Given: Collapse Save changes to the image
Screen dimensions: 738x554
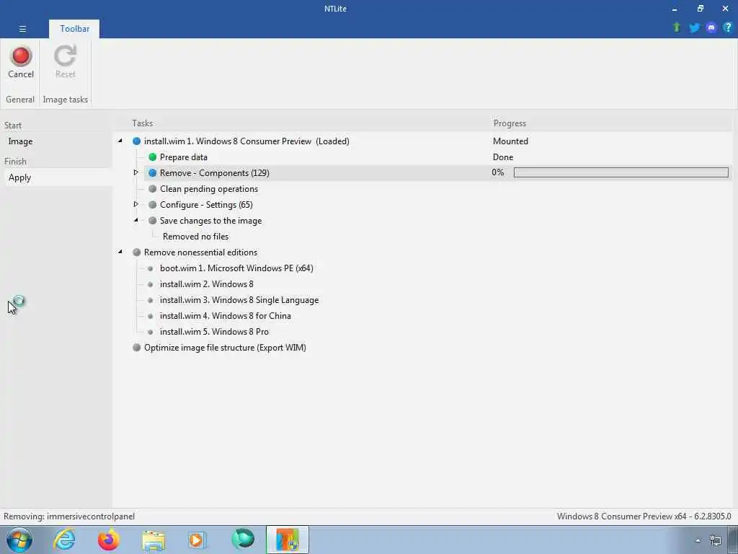Looking at the screenshot, I should coord(136,220).
